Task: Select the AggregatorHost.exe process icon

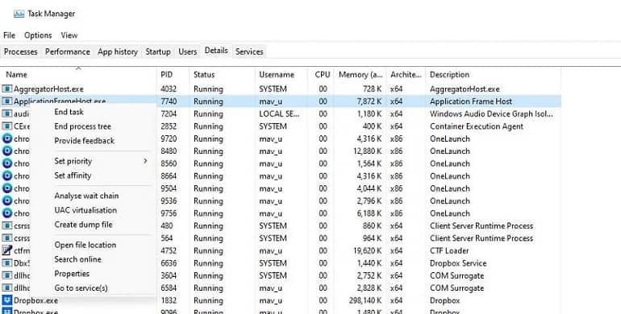Action: 7,89
